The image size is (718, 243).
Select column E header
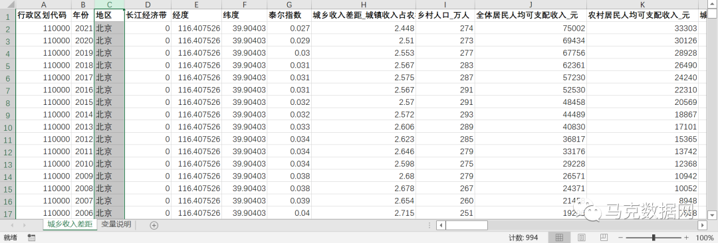[196, 4]
